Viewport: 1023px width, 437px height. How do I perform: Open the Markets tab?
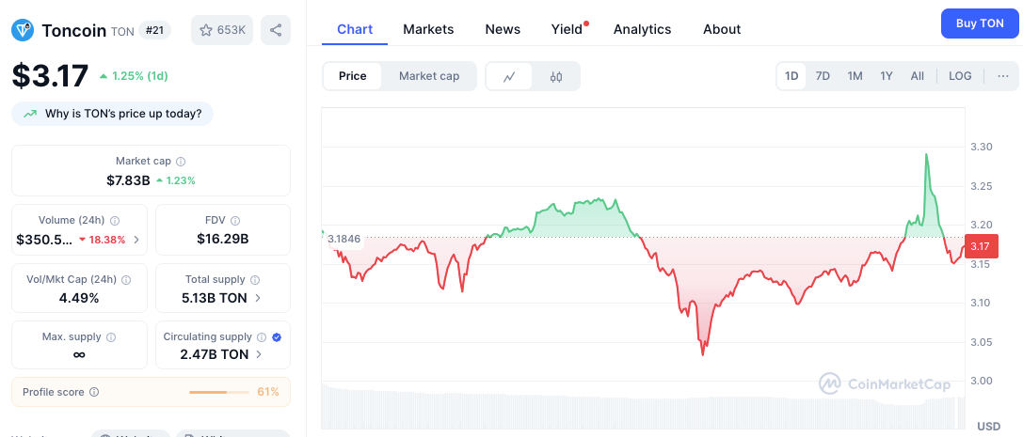click(x=428, y=29)
